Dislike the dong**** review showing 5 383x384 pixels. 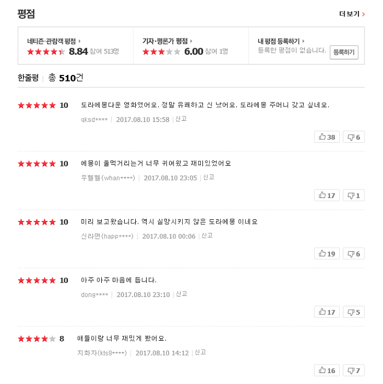tap(353, 312)
